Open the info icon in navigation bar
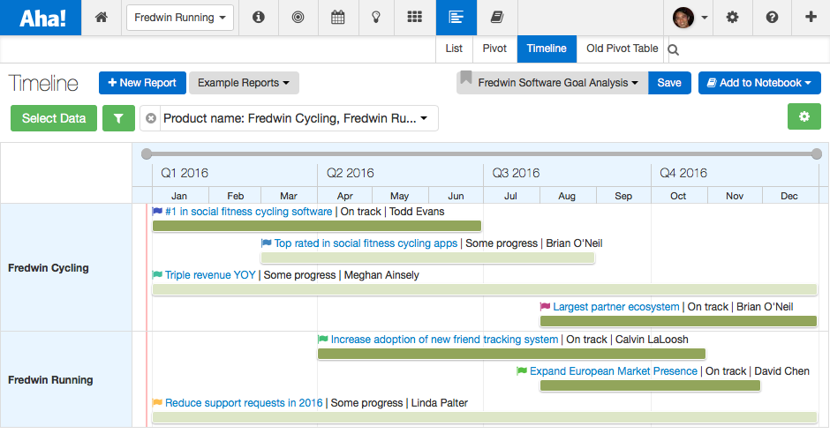 tap(259, 18)
